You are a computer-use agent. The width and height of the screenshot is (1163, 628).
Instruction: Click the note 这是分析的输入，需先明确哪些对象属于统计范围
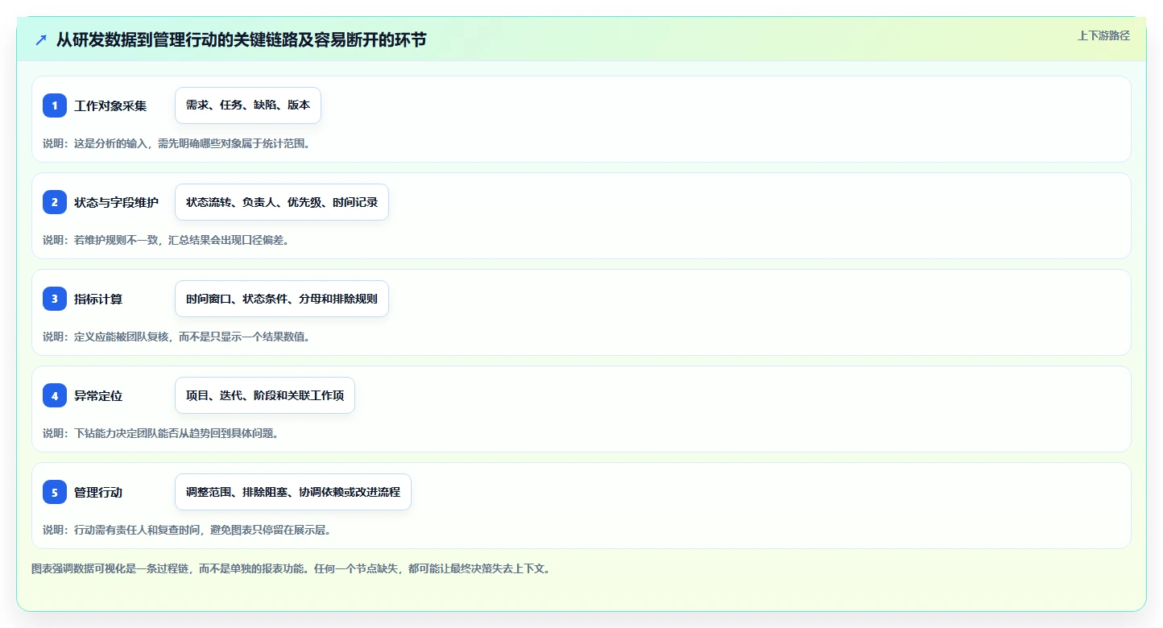point(192,143)
